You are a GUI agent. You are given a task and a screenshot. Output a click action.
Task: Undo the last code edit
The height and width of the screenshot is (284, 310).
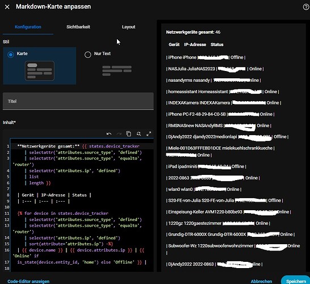click(x=109, y=134)
